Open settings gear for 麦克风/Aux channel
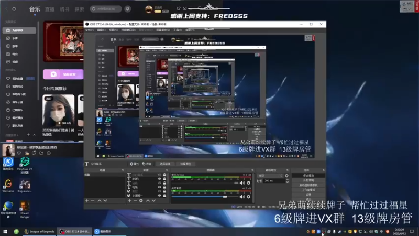The image size is (419, 236). 248,183
